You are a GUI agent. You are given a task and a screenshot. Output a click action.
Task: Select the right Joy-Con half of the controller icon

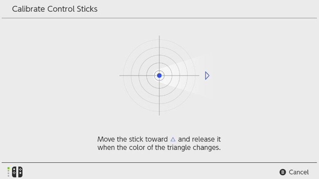(20, 172)
